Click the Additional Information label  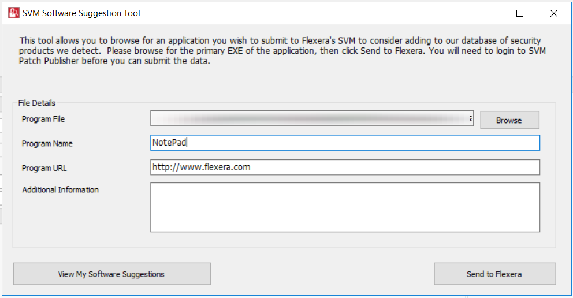click(x=60, y=189)
